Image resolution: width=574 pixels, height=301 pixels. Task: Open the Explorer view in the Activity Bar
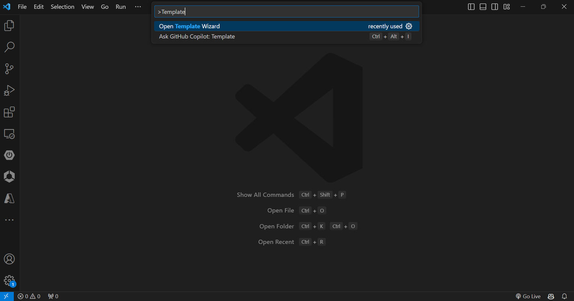click(9, 26)
